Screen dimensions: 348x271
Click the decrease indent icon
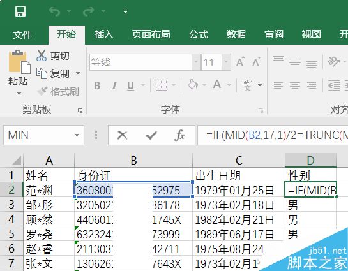click(334, 85)
